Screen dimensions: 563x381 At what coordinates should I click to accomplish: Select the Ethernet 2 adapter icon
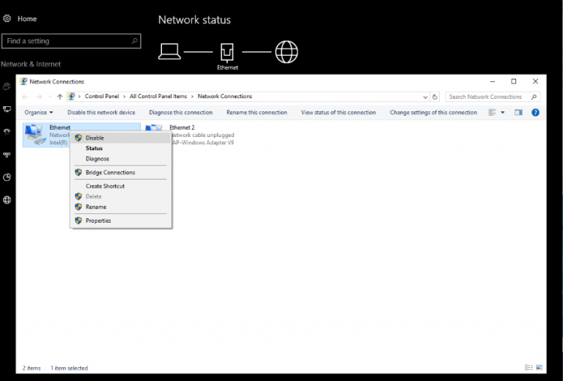154,128
